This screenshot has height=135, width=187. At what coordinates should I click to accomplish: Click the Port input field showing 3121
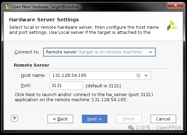(66, 86)
